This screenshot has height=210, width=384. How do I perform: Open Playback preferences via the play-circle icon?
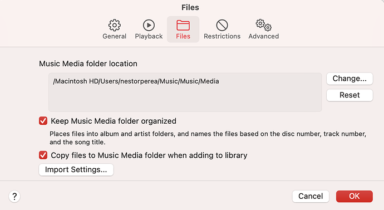pos(149,25)
